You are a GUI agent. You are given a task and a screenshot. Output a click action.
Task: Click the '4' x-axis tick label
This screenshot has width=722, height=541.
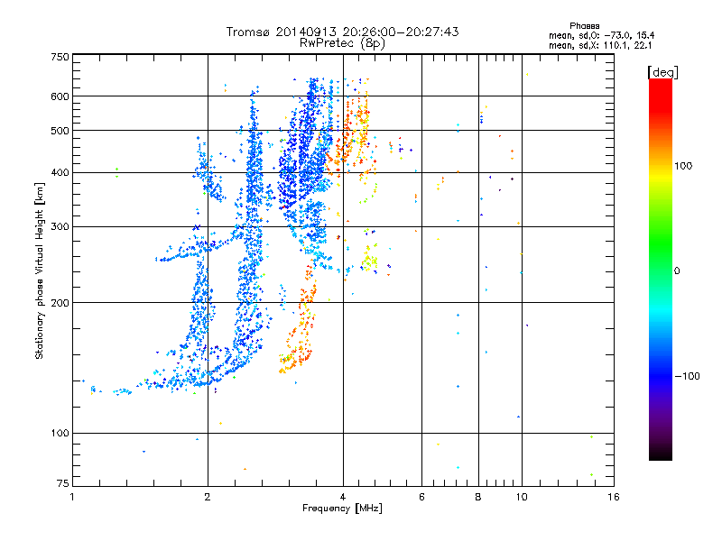[343, 497]
